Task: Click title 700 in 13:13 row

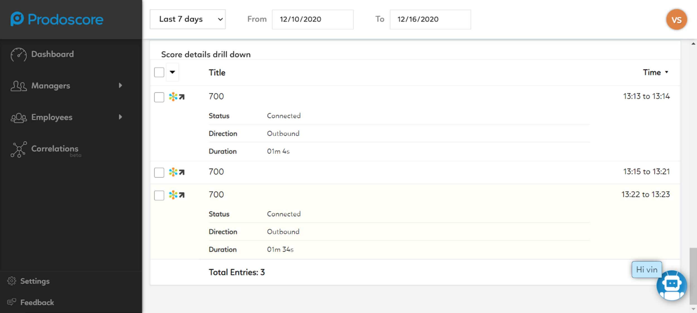Action: [x=216, y=96]
